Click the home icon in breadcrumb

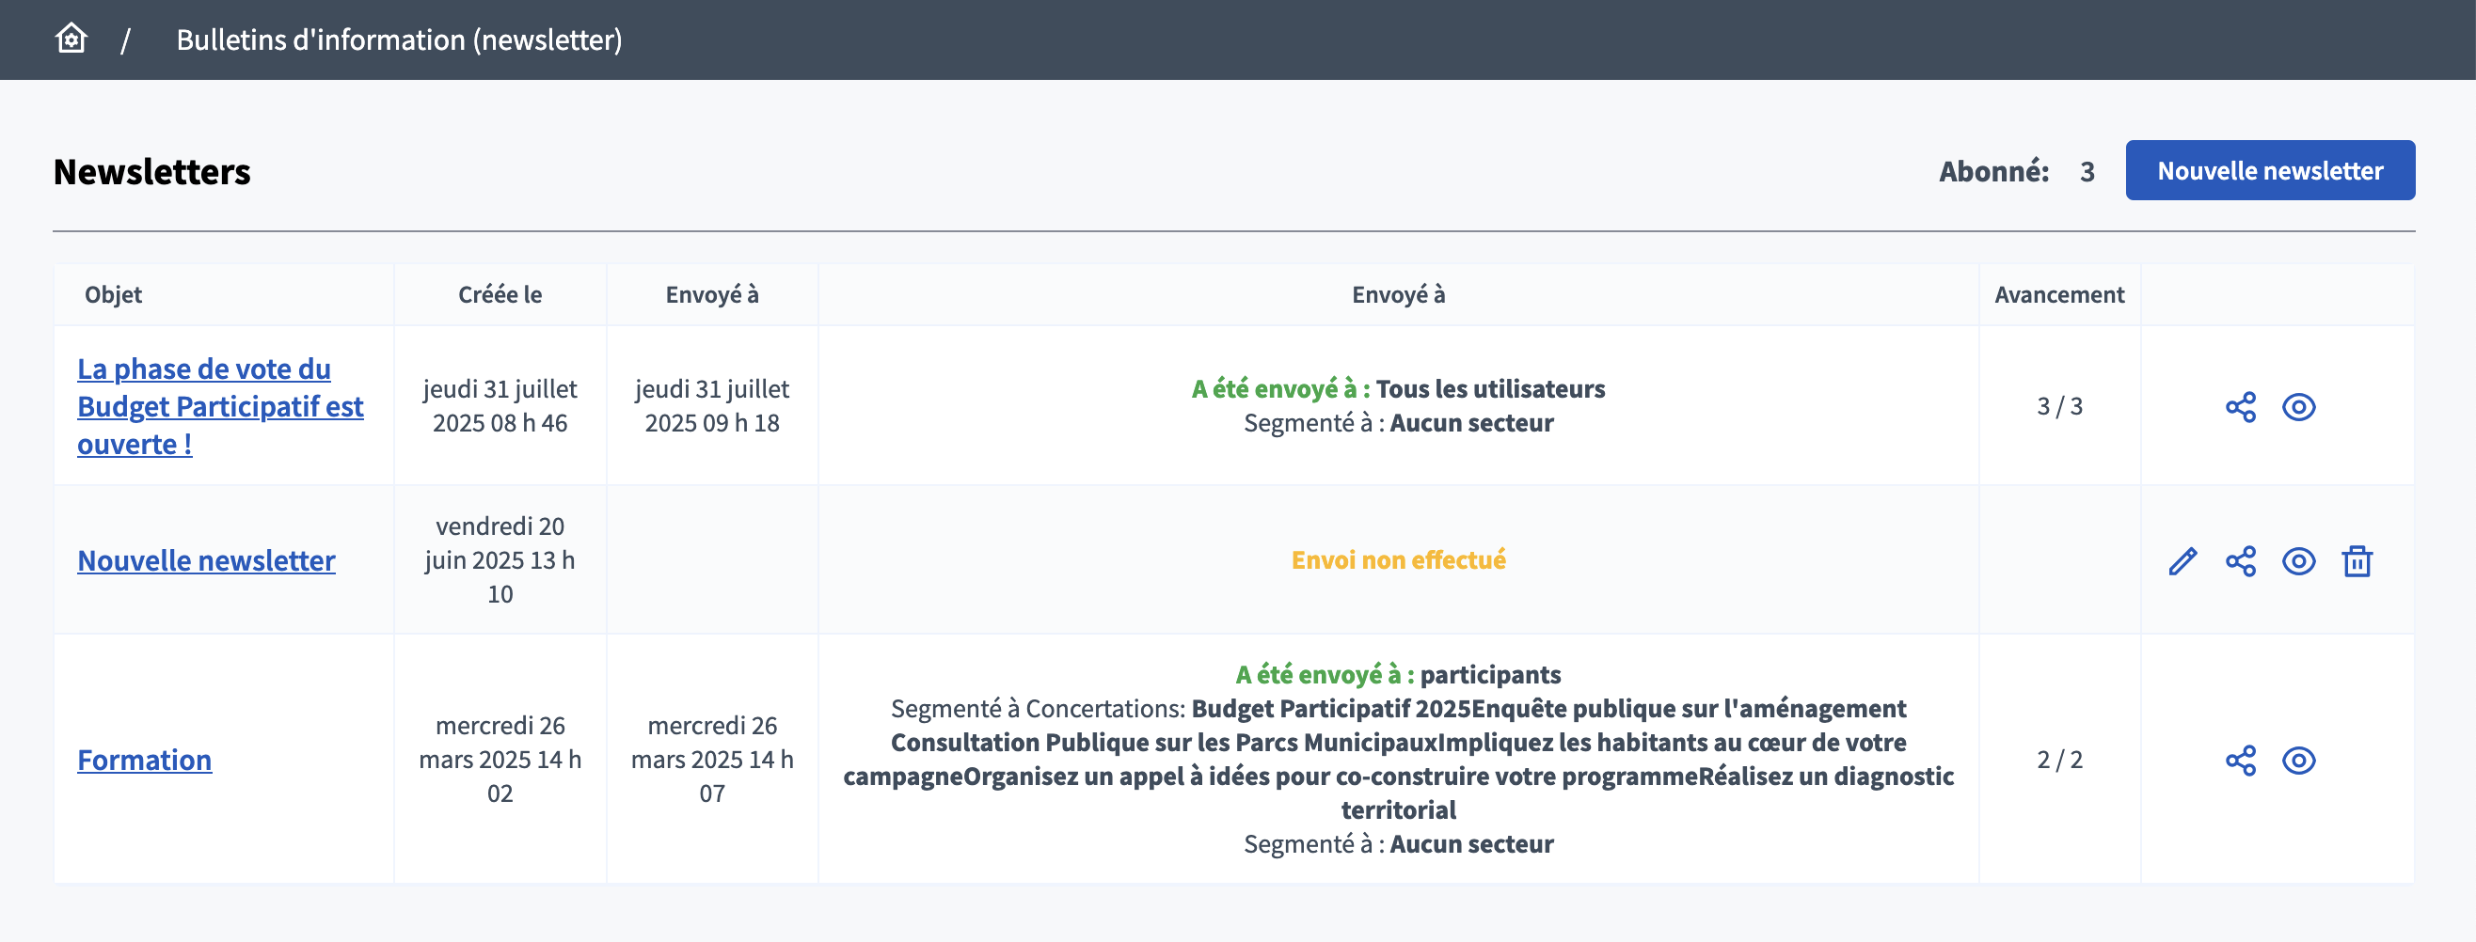click(x=71, y=39)
